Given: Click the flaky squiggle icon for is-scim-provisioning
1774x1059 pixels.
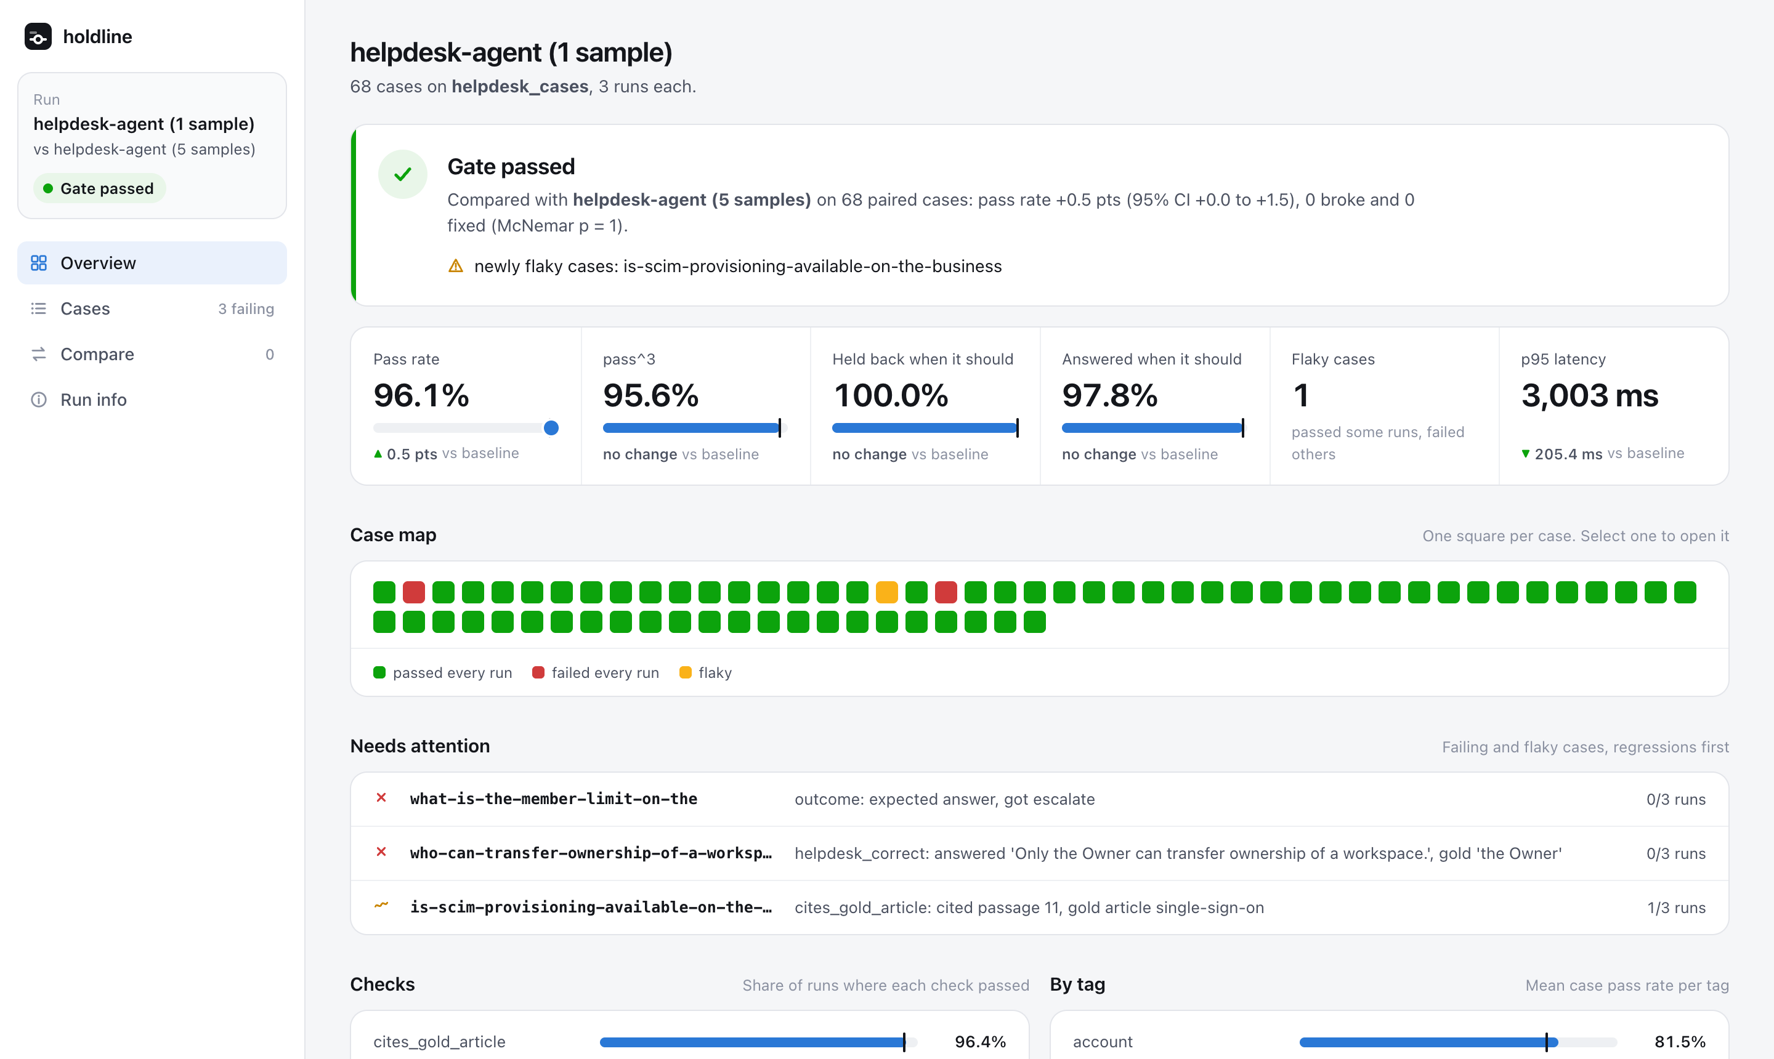Looking at the screenshot, I should coord(381,906).
